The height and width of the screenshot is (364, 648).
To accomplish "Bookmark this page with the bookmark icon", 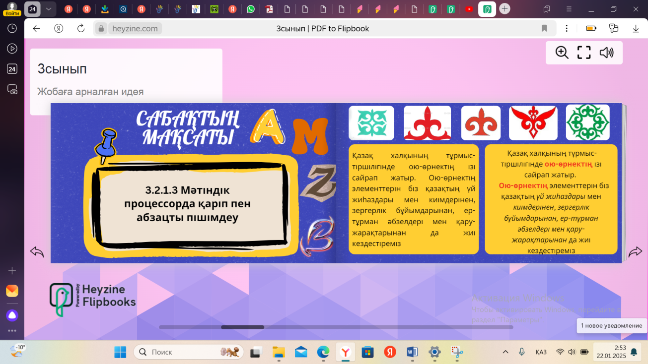I will click(544, 28).
